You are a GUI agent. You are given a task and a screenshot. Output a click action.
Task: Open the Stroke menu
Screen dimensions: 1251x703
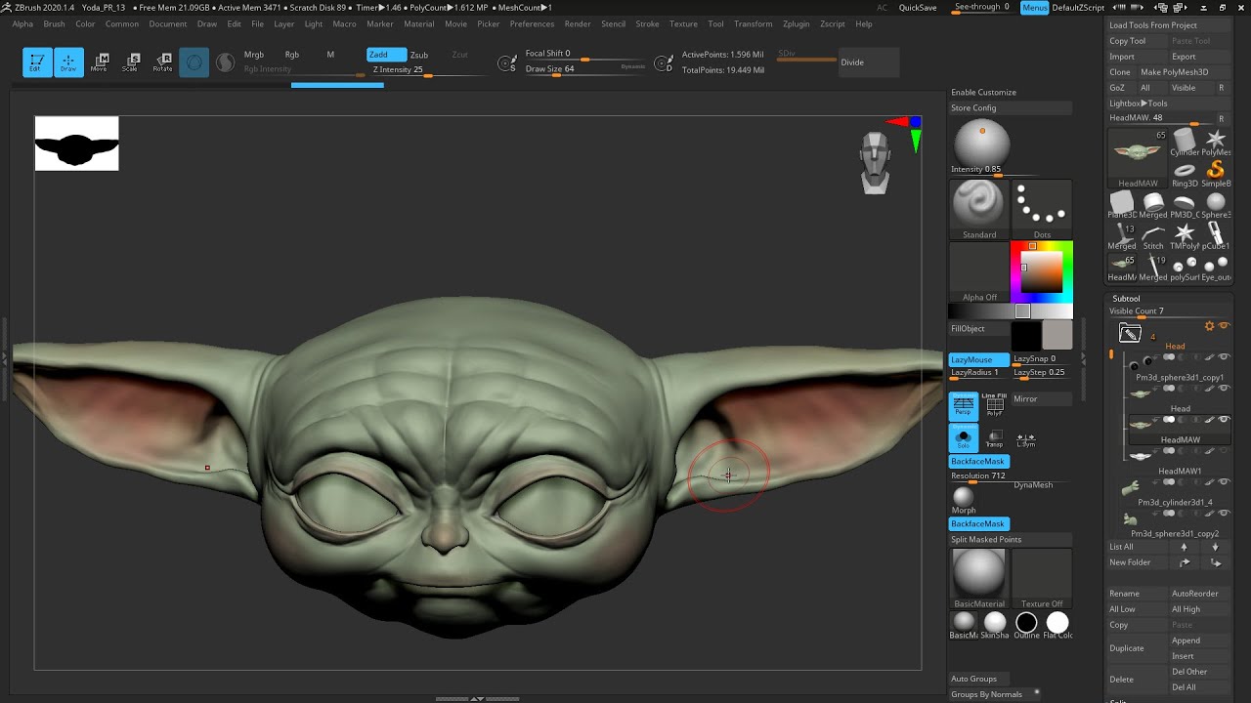[647, 23]
